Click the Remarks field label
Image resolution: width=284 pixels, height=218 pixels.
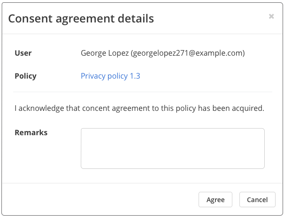pyautogui.click(x=31, y=133)
